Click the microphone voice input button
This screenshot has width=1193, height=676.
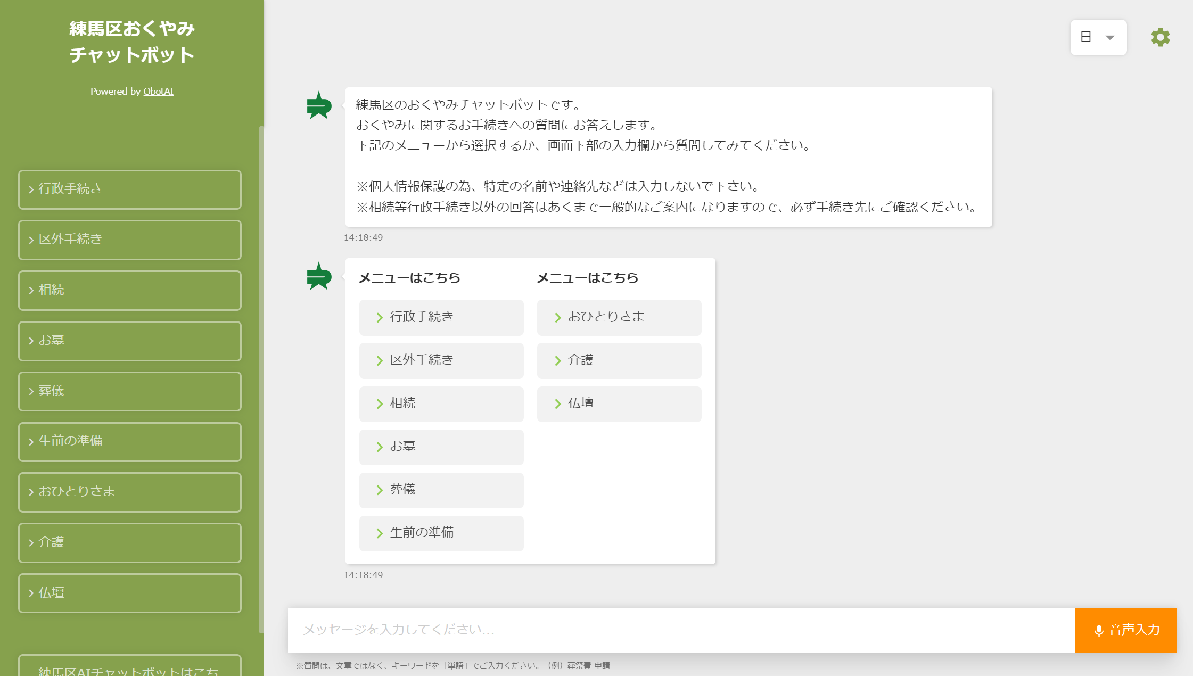1125,630
